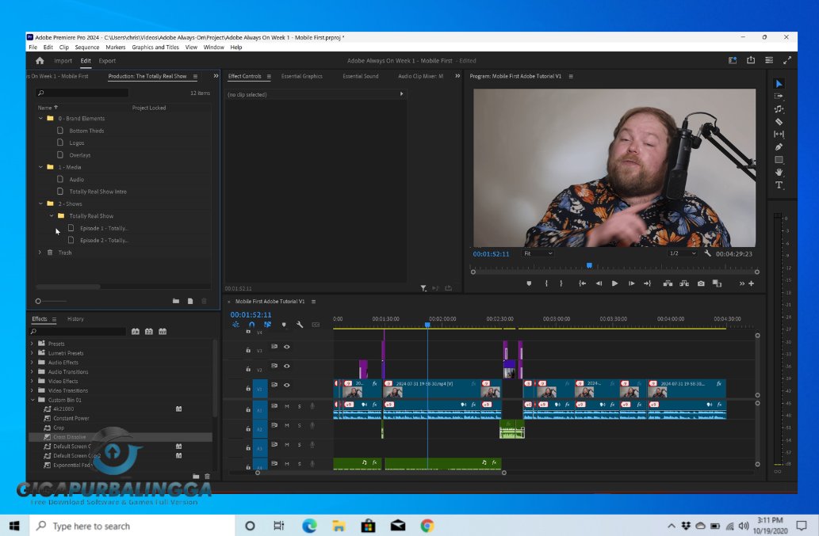Toggle visibility eye on track V2

(287, 366)
